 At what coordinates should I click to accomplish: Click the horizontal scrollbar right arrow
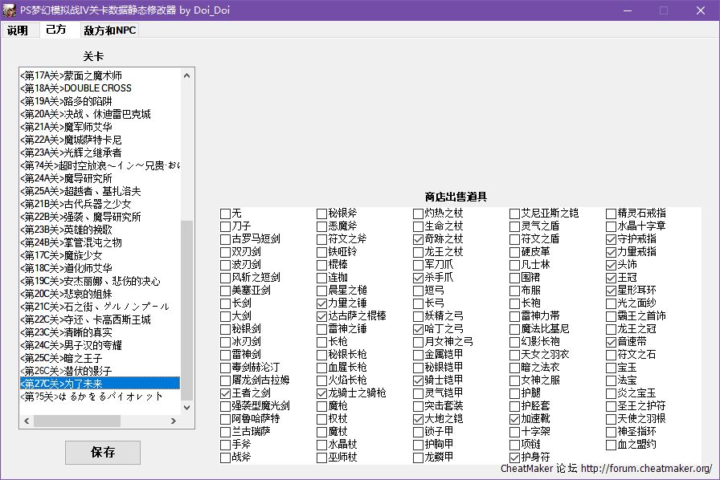click(x=174, y=421)
